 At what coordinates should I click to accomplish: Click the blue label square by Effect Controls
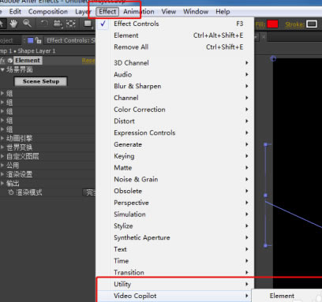point(31,40)
